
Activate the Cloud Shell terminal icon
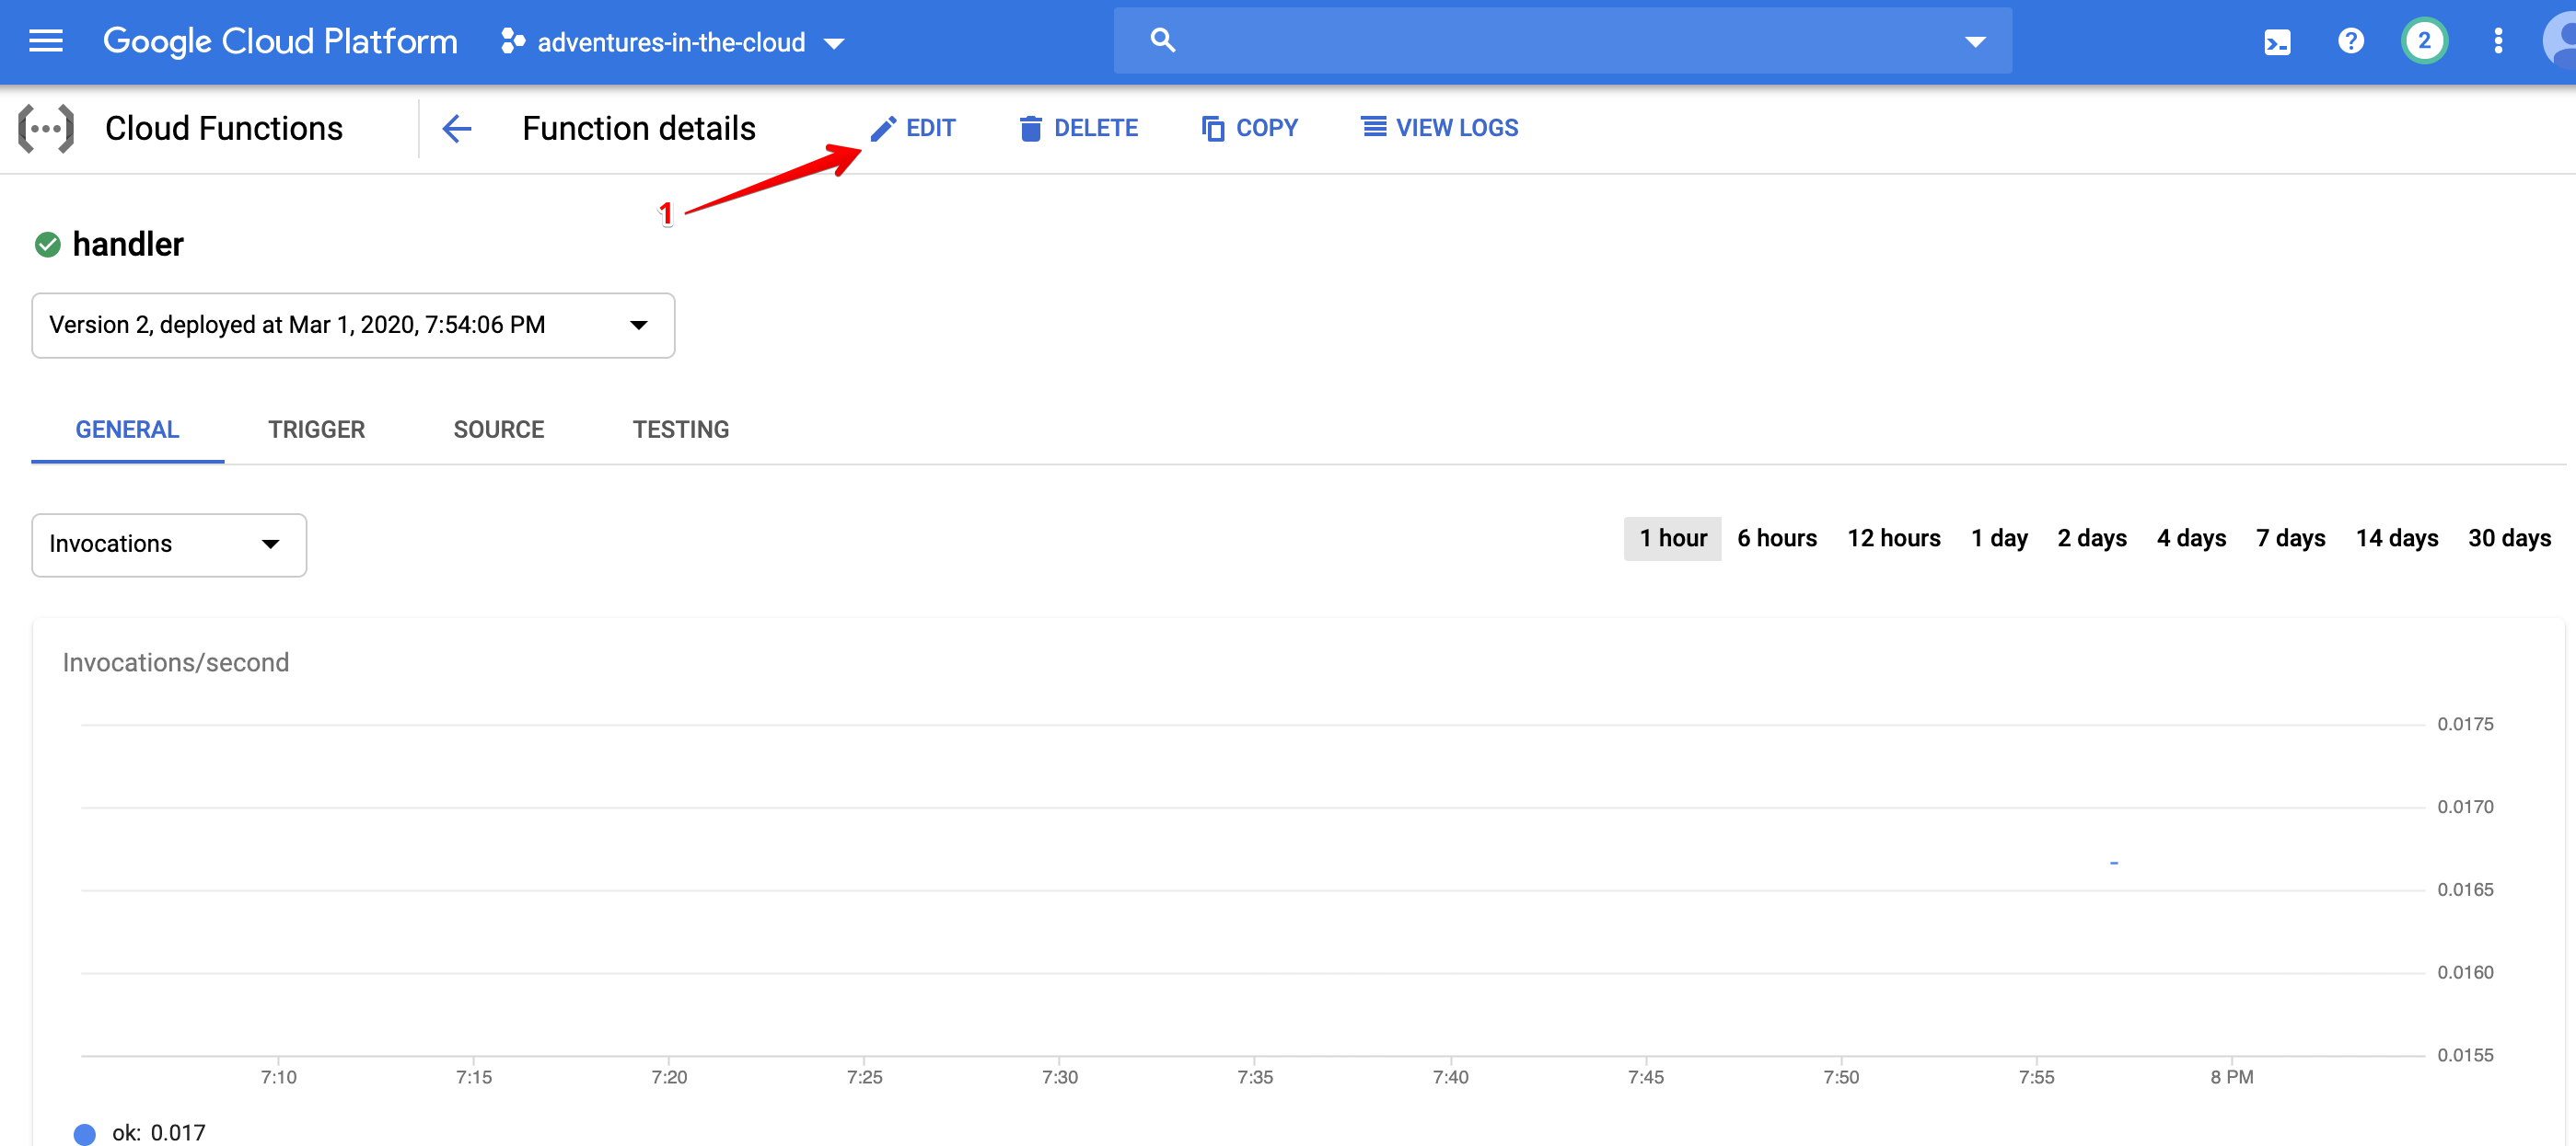pyautogui.click(x=2277, y=42)
